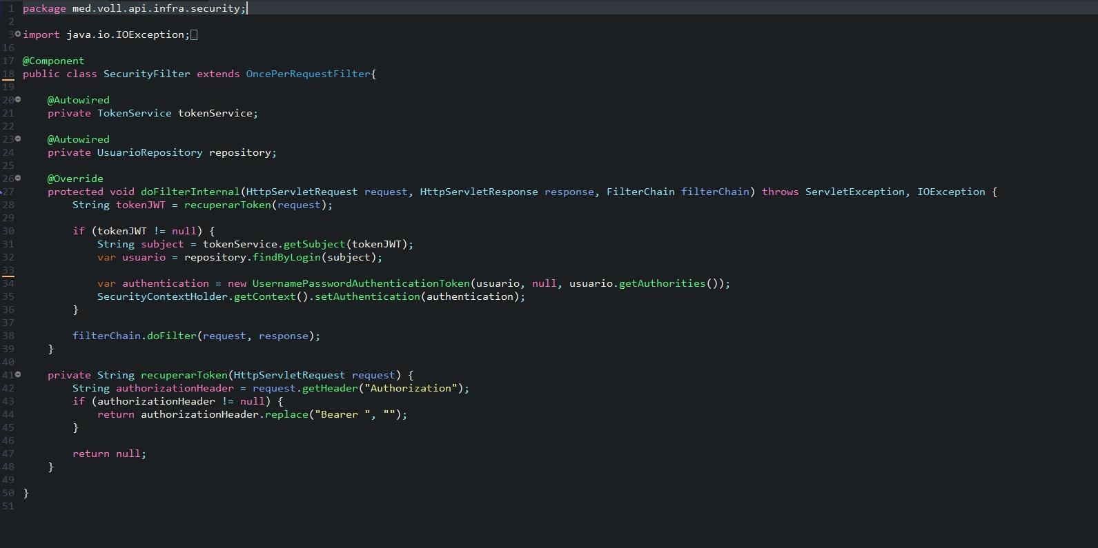Click the "@Override" annotation

[x=75, y=179]
